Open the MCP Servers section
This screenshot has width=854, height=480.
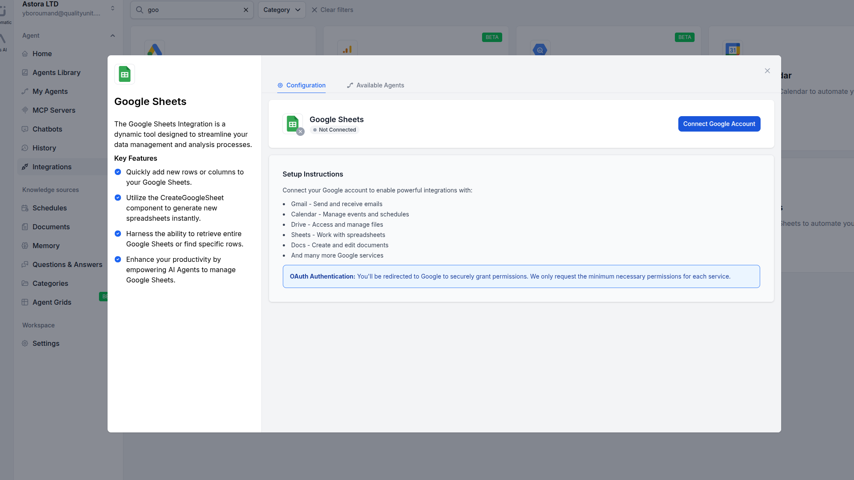pyautogui.click(x=54, y=110)
